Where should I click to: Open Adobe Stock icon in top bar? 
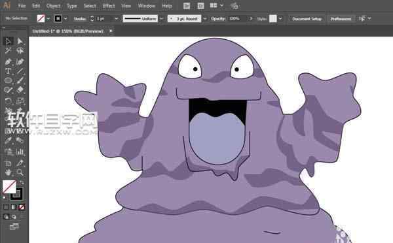point(200,6)
